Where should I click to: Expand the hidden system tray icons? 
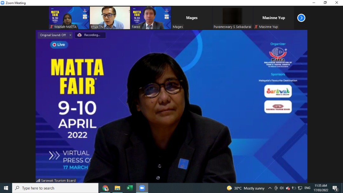(270, 188)
